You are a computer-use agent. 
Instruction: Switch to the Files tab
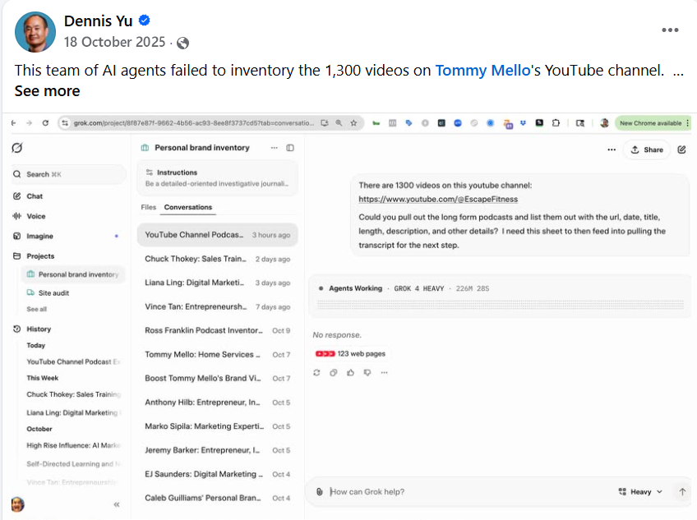tap(149, 207)
